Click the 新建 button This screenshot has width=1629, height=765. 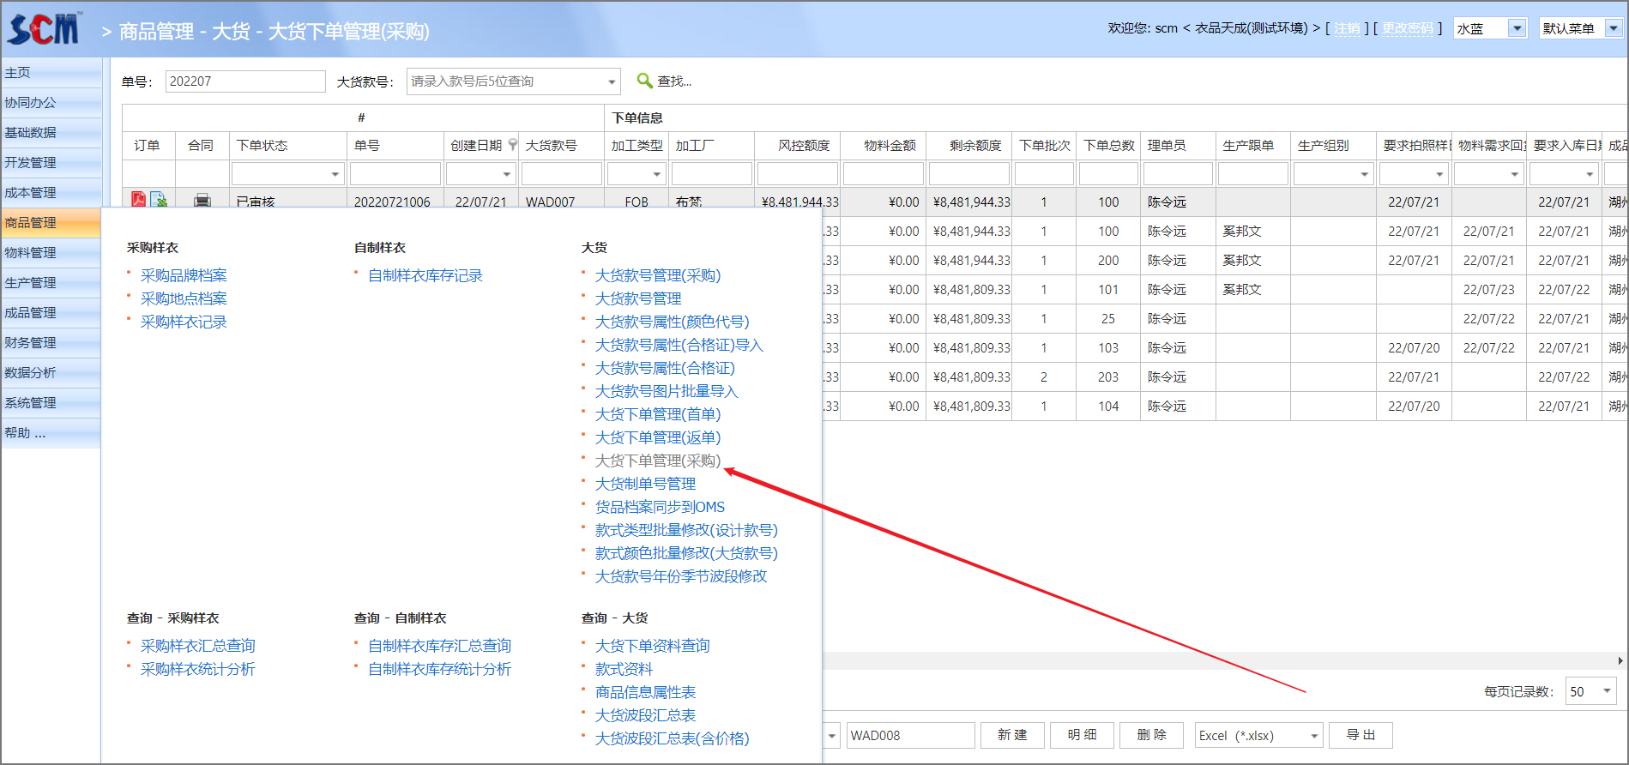(x=1012, y=735)
